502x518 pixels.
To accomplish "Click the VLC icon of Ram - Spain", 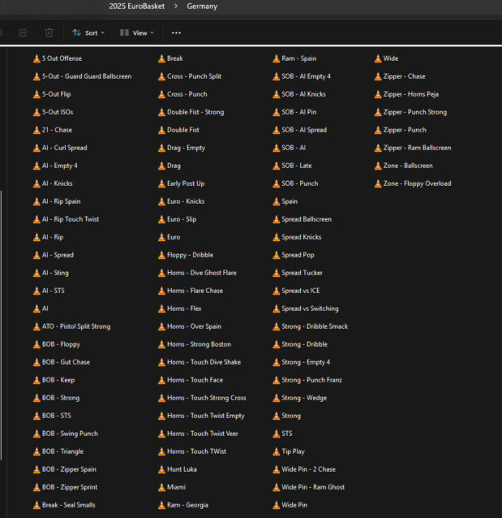I will [x=276, y=58].
